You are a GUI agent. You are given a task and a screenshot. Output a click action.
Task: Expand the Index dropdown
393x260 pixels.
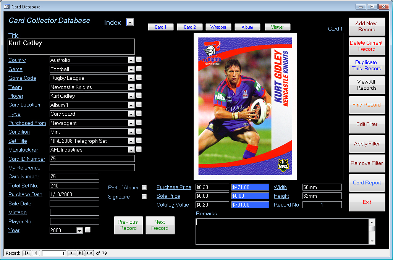click(130, 22)
